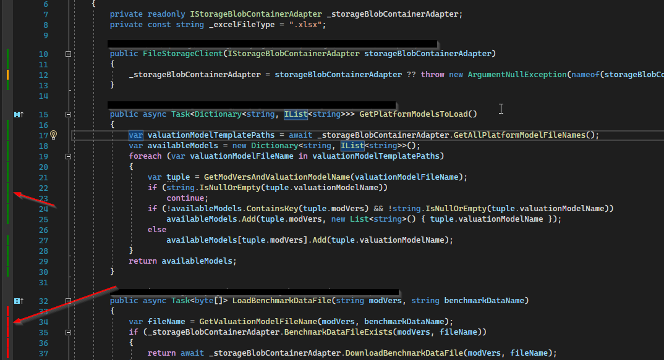
Task: Click the highlighted IList in line 18
Action: [352, 146]
